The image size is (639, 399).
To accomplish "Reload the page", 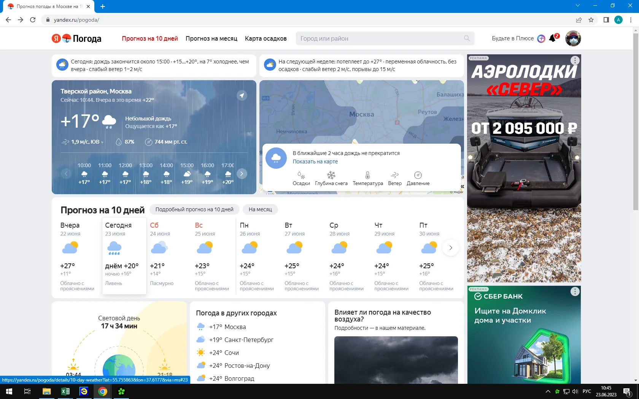I will click(33, 20).
